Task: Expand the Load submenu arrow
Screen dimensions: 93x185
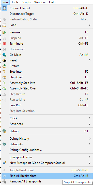Action: 90,25
